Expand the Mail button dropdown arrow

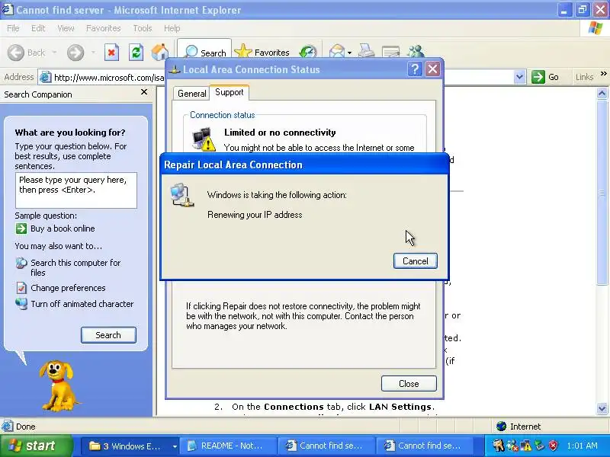tap(350, 53)
